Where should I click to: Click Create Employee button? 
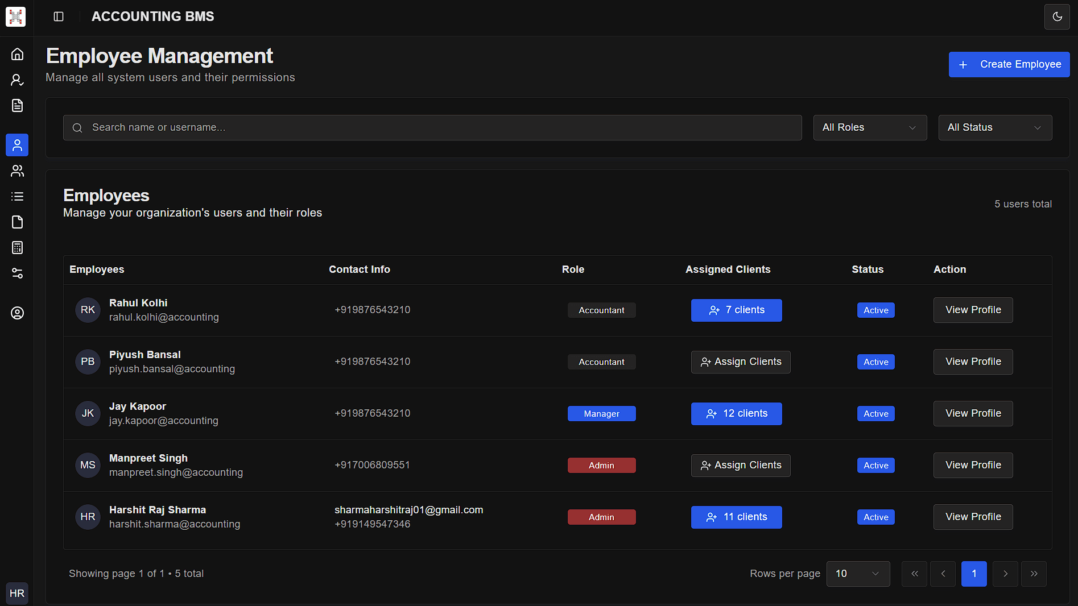click(1008, 64)
